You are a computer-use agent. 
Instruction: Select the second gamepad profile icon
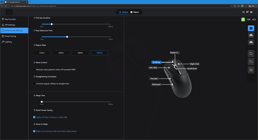[251, 42]
